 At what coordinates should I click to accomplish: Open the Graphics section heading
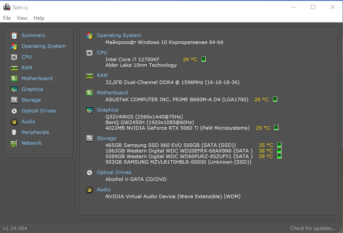[108, 110]
